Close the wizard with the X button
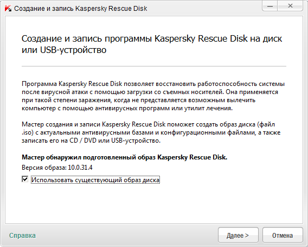The image size is (308, 247). click(x=290, y=6)
